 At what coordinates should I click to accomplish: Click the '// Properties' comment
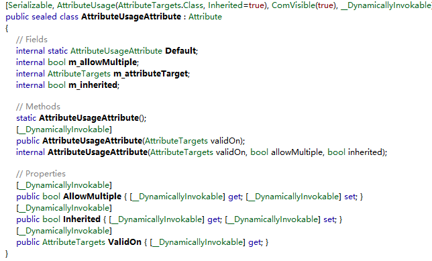pyautogui.click(x=41, y=174)
